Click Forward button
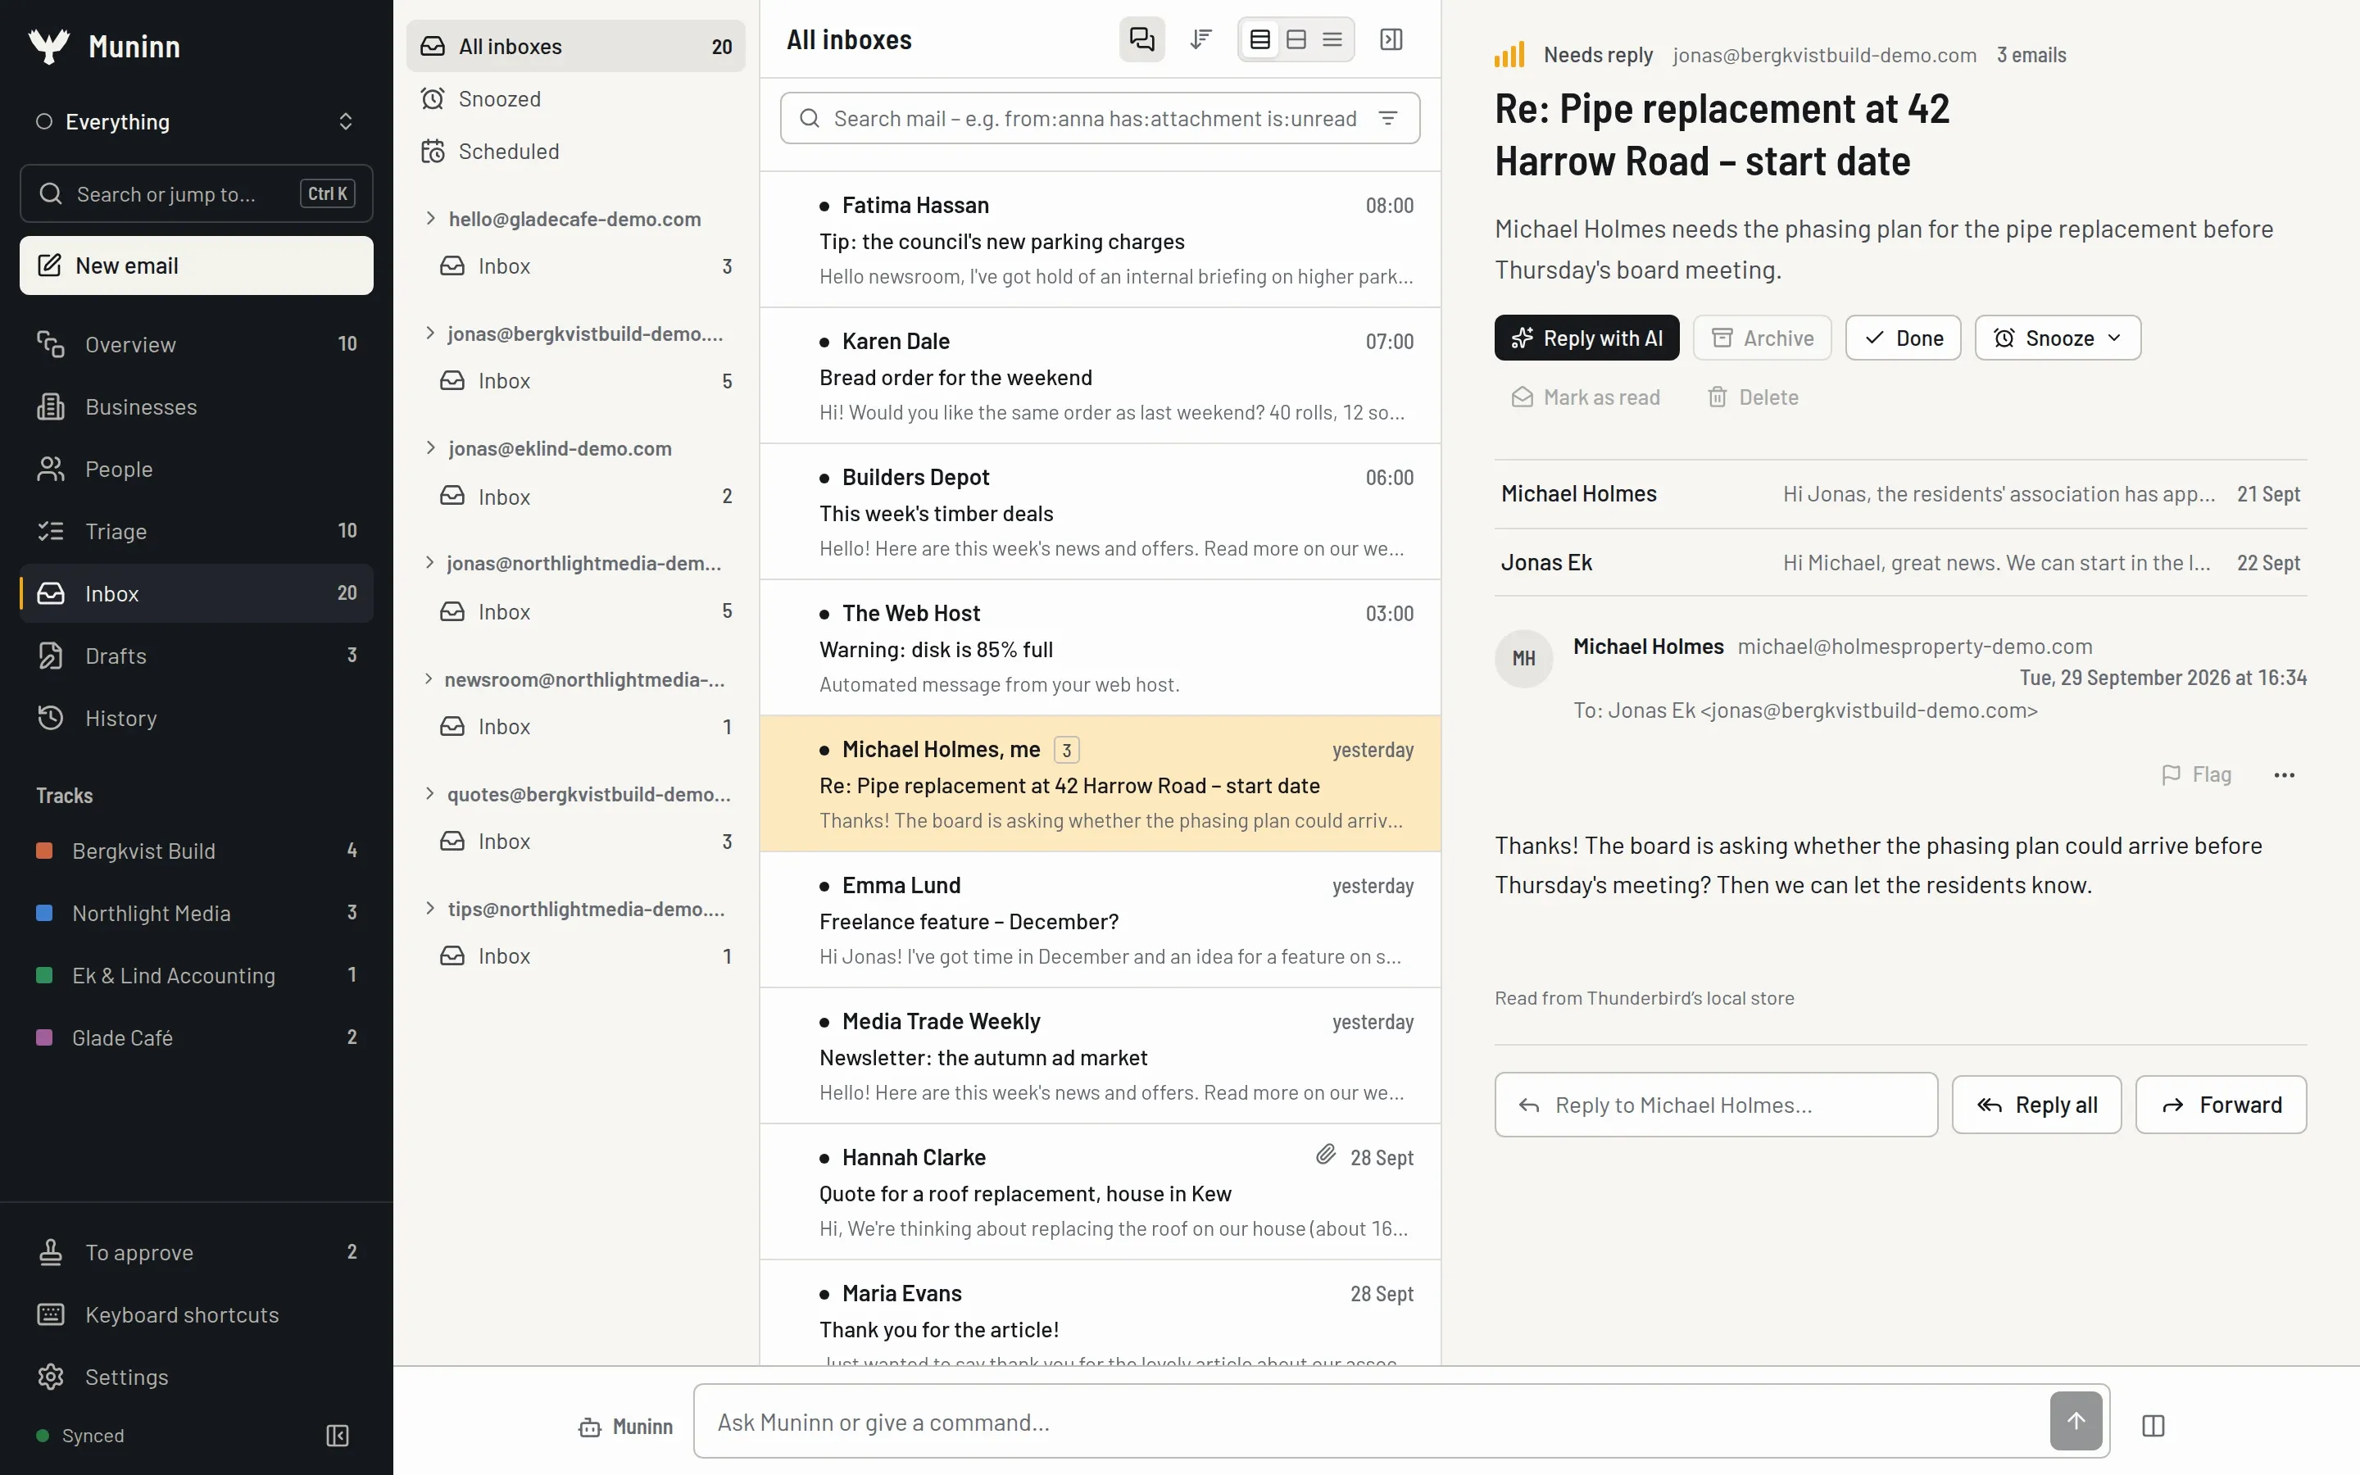Viewport: 2360px width, 1475px height. point(2221,1105)
